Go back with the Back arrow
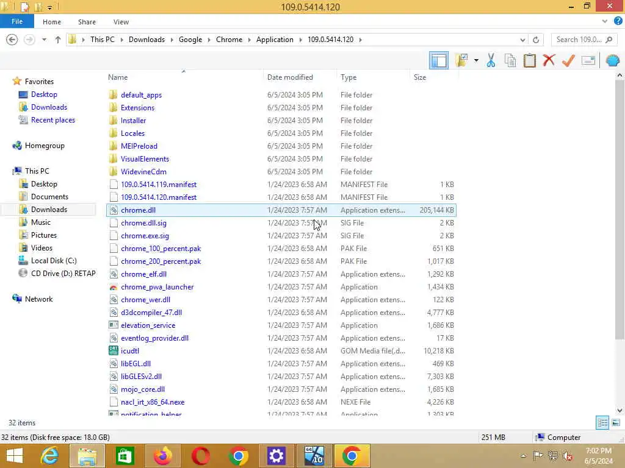The image size is (625, 468). coord(12,40)
